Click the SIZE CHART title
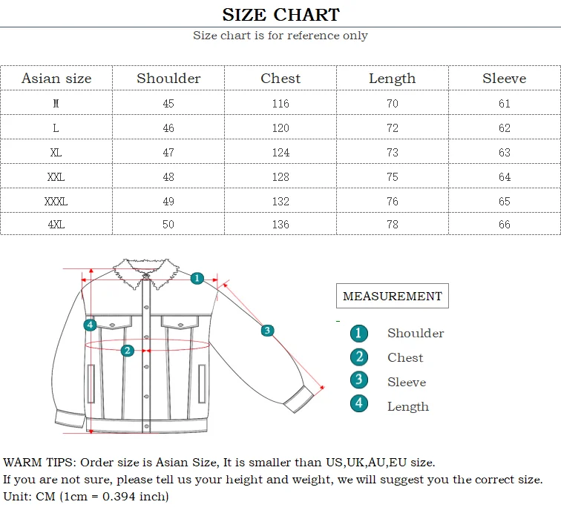Screen dimensions: 561x516 coord(280,15)
